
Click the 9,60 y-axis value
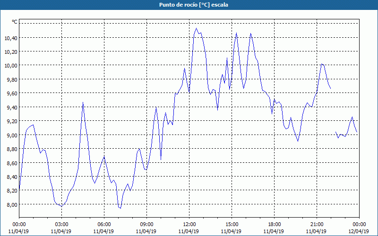pos(12,93)
